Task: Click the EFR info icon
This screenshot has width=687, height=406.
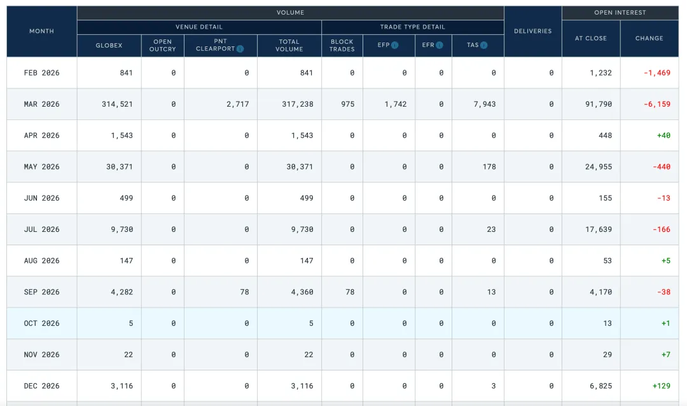Action: 440,45
